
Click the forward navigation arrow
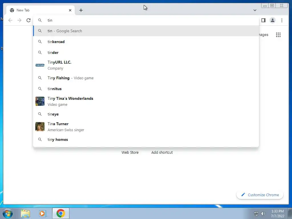[19, 20]
